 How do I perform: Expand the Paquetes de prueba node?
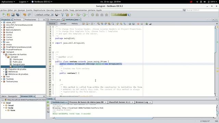click(4, 69)
